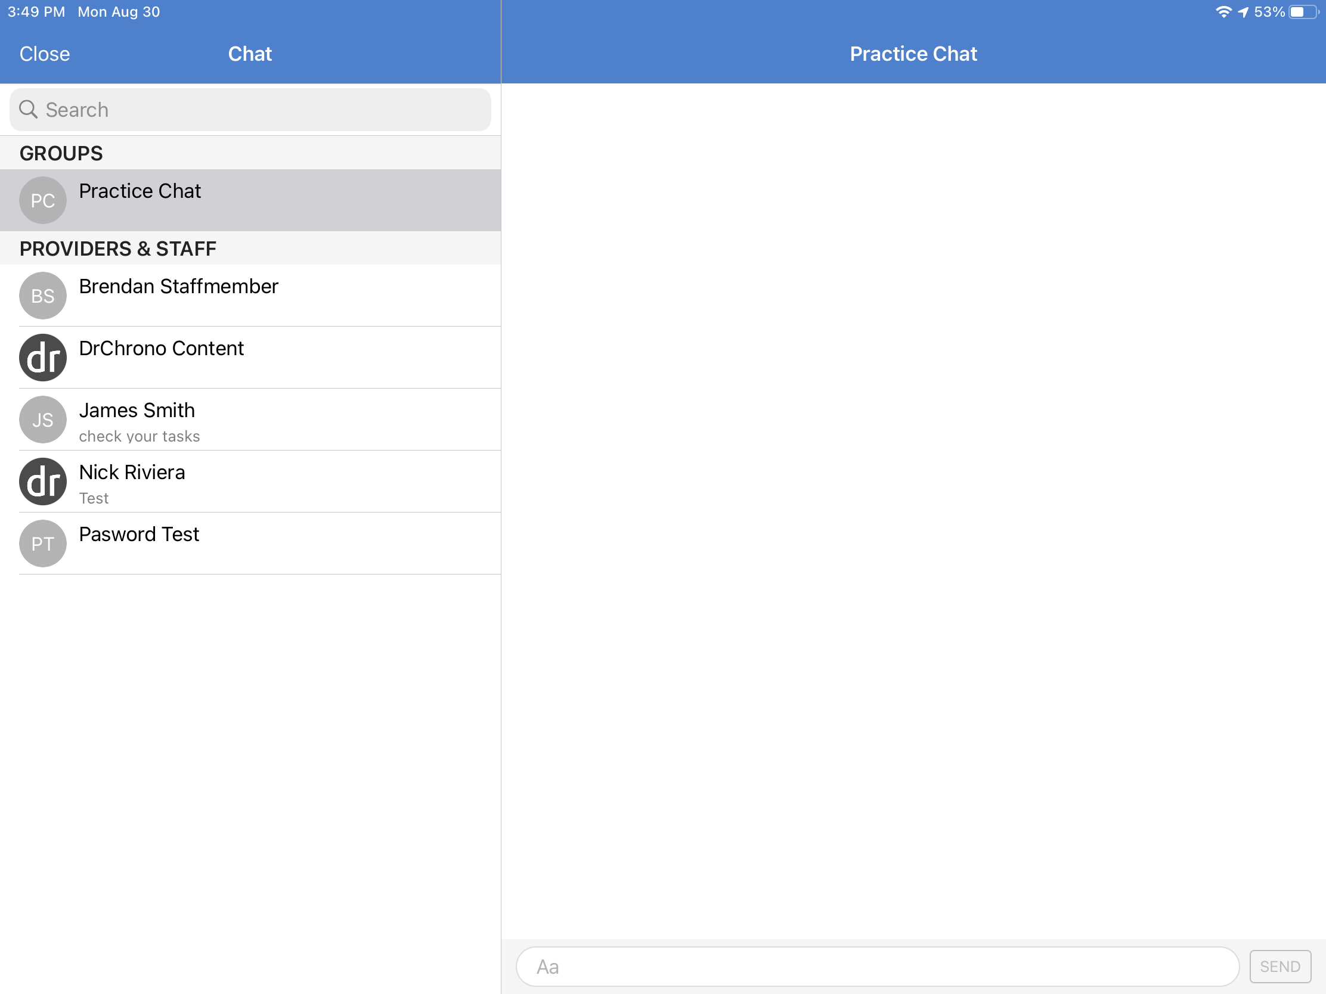Tap the Chat header menu title
Image resolution: width=1326 pixels, height=994 pixels.
(250, 53)
